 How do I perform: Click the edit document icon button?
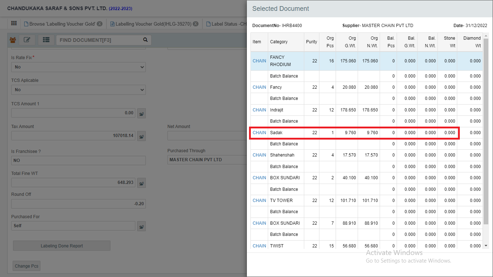coord(27,40)
